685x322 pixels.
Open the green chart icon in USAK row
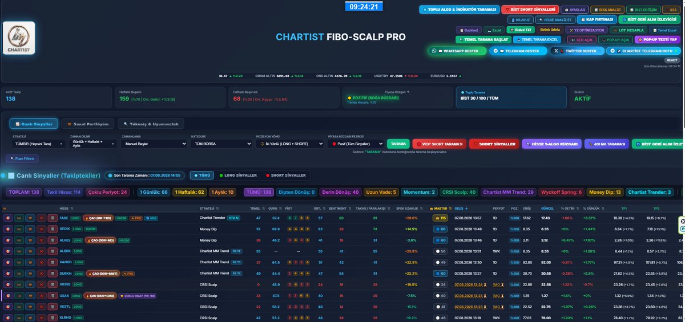tap(19, 295)
